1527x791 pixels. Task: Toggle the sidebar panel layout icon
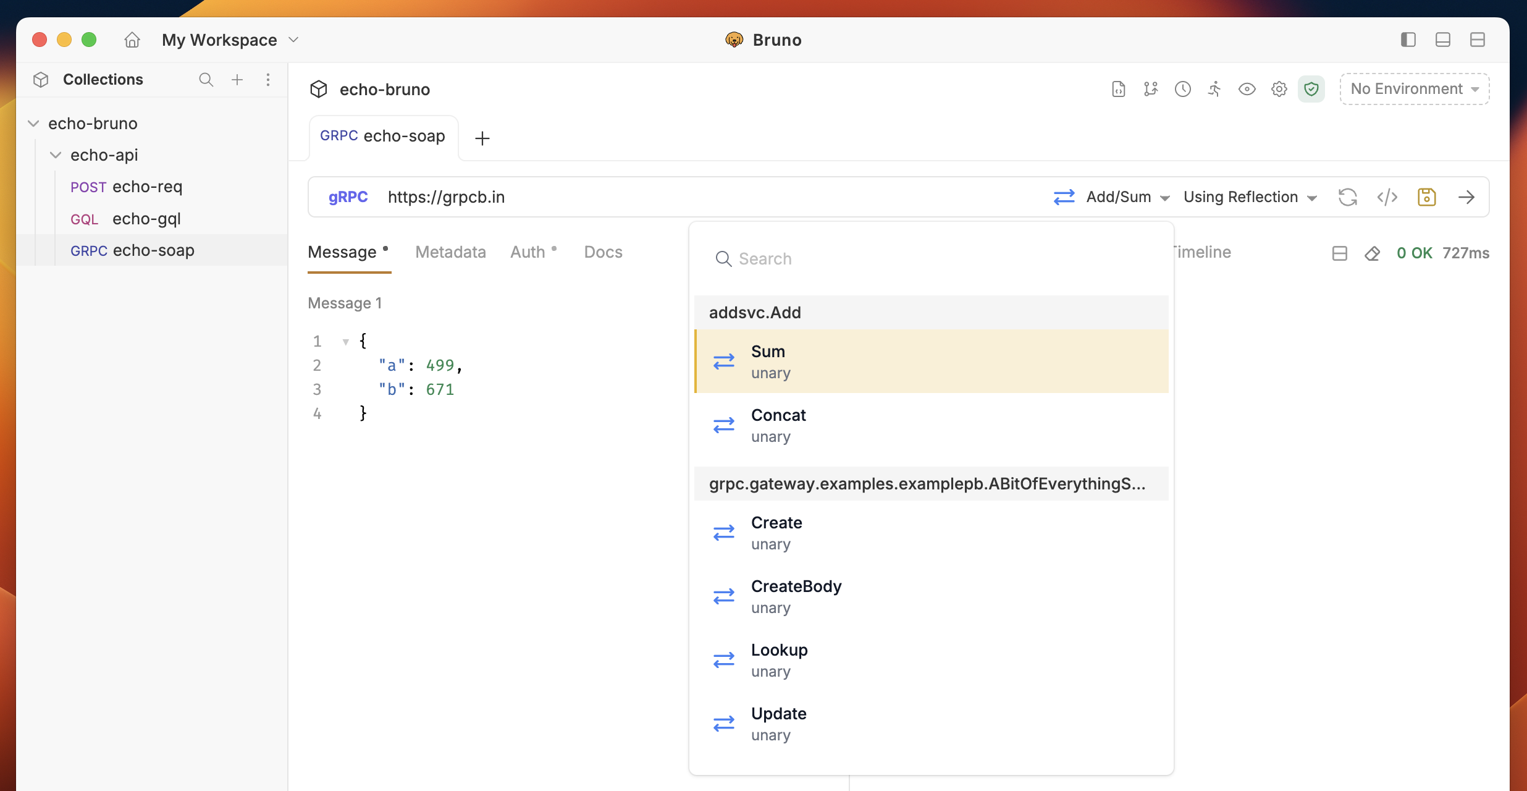tap(1408, 40)
